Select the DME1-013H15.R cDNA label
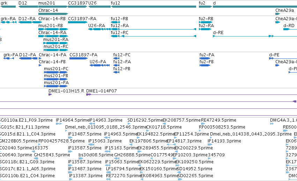Screen dimensions: 297x181 [66, 91]
